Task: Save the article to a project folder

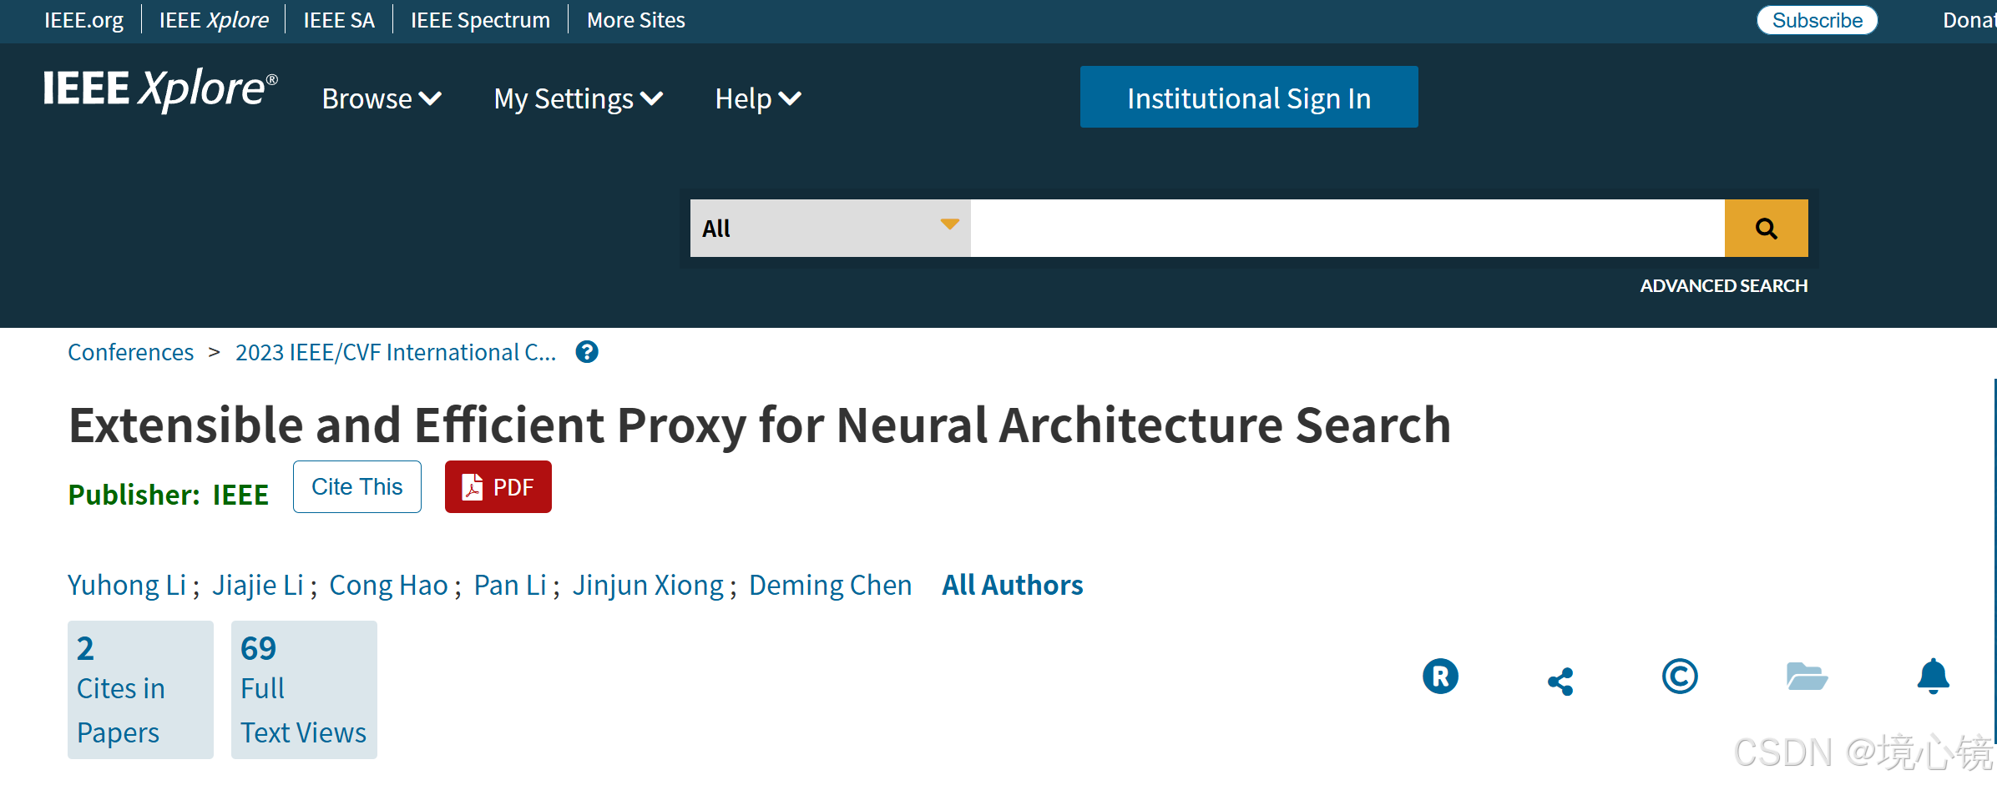Action: 1807,677
